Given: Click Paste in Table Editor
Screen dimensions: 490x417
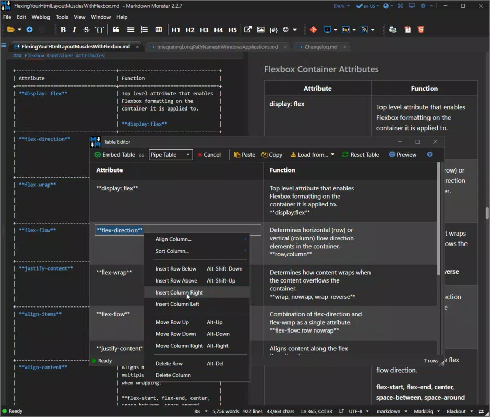Looking at the screenshot, I should [245, 155].
